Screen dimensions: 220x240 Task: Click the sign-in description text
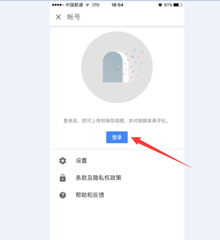pos(116,121)
